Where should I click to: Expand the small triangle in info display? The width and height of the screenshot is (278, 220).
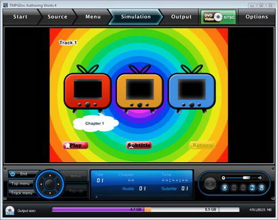96,197
